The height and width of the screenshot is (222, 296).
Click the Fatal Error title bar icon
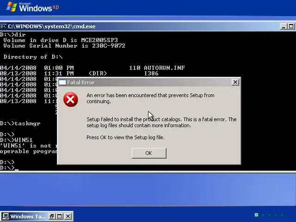click(x=62, y=82)
